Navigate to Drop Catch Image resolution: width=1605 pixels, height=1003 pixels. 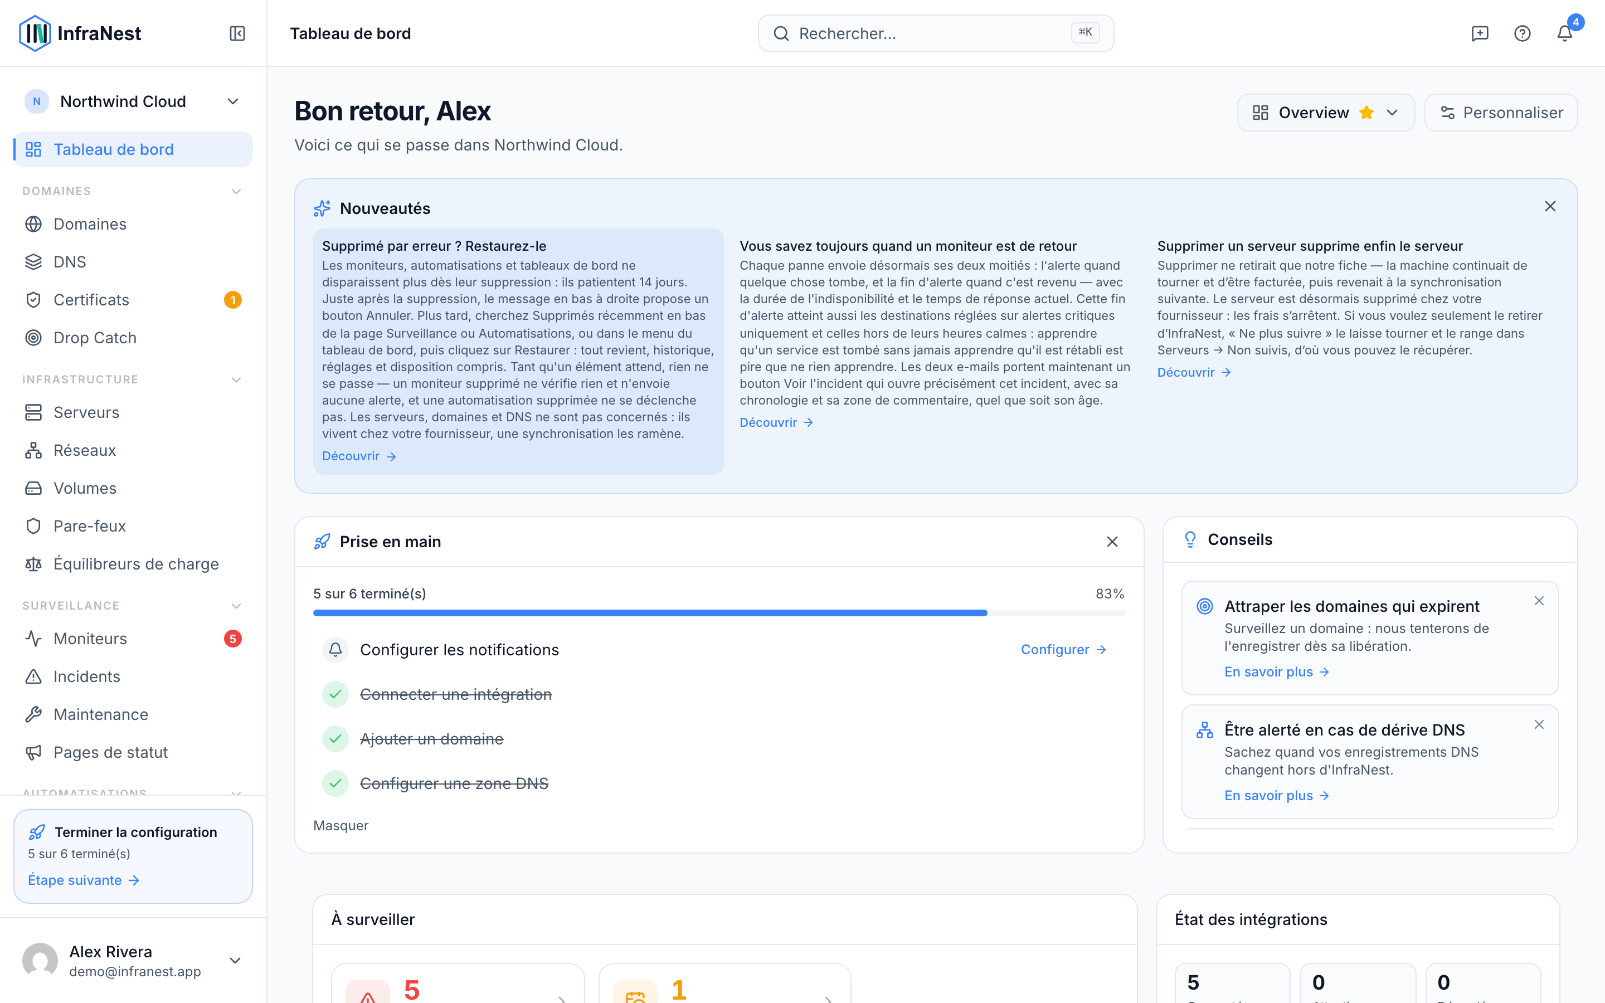(x=133, y=338)
